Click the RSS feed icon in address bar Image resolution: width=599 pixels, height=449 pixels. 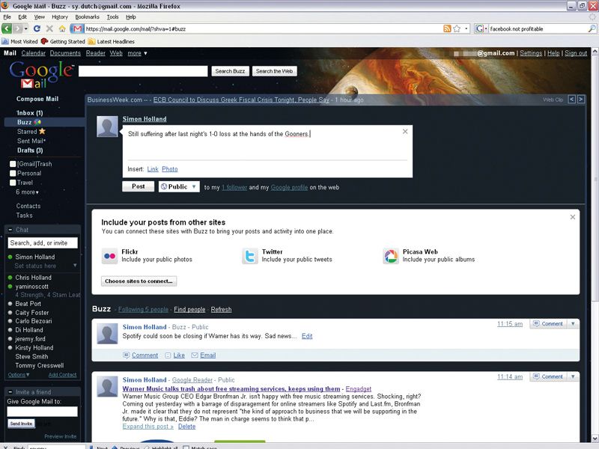click(447, 28)
